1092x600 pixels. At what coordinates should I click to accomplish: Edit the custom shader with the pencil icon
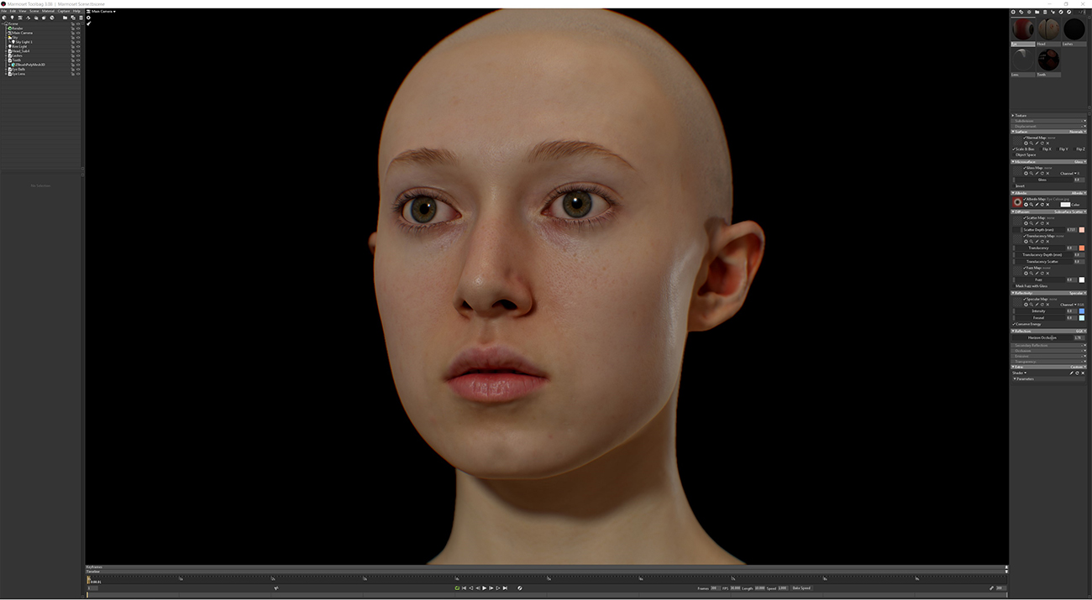(1069, 372)
